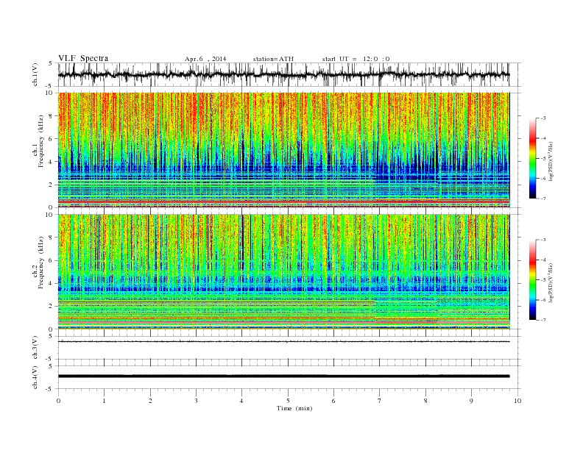Click inside the ch.1 spectrogram panel
Image resolution: width=583 pixels, height=450 pixels.
click(283, 150)
